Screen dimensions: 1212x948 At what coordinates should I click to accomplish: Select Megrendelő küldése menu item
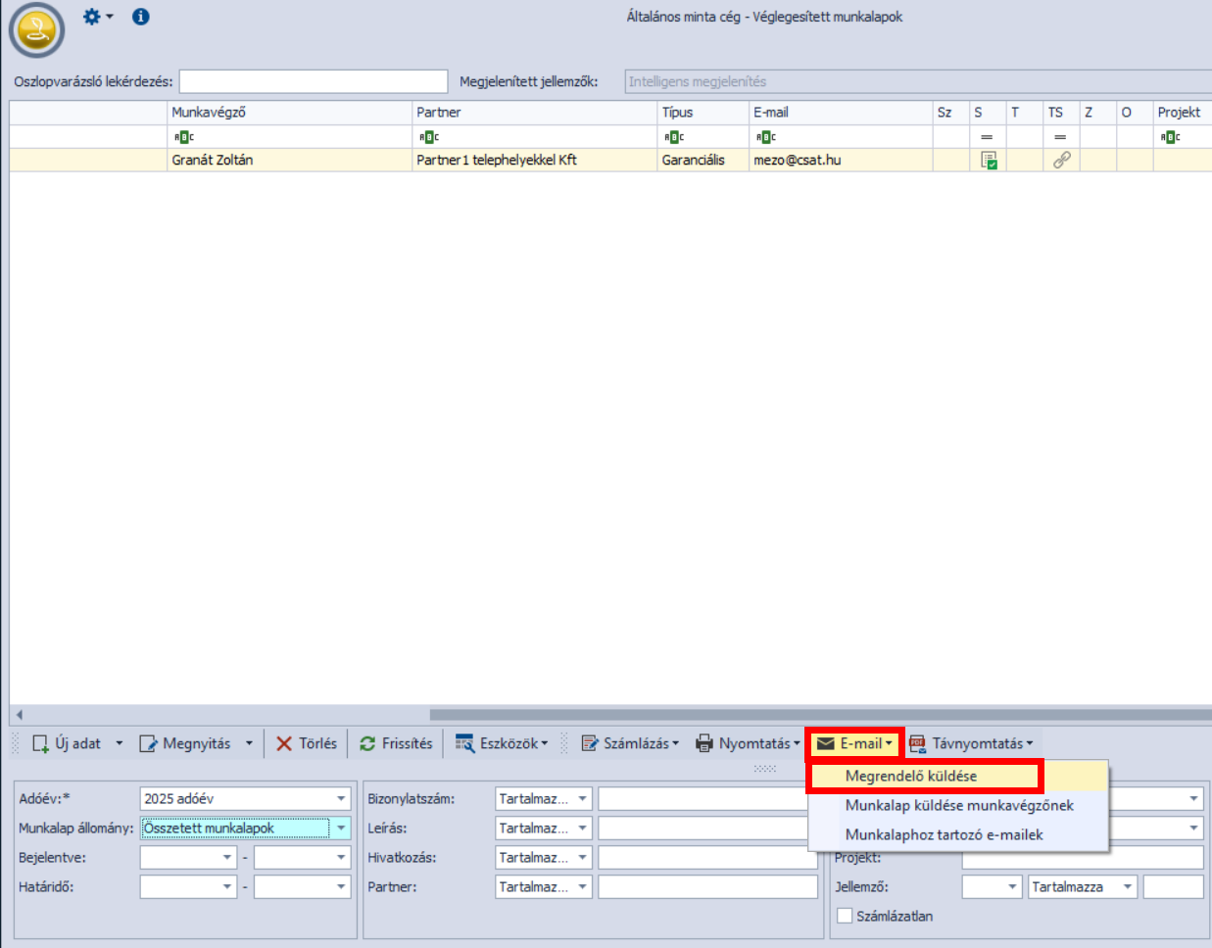point(911,777)
